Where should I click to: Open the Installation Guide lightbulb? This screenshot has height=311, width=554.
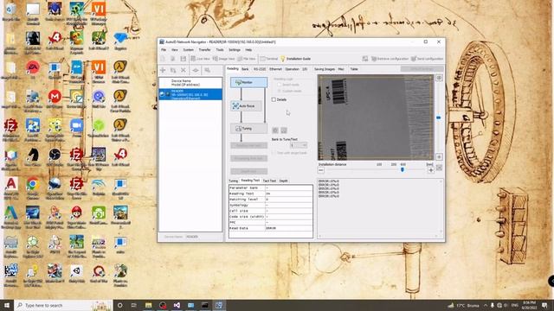295,59
